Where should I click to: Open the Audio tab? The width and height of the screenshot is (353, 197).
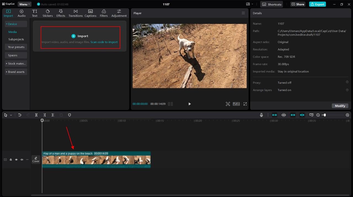(22, 13)
